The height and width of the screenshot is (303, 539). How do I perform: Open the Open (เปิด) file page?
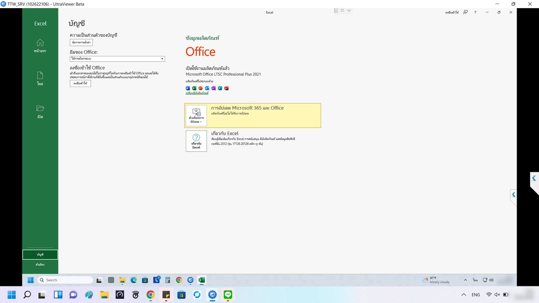click(40, 111)
